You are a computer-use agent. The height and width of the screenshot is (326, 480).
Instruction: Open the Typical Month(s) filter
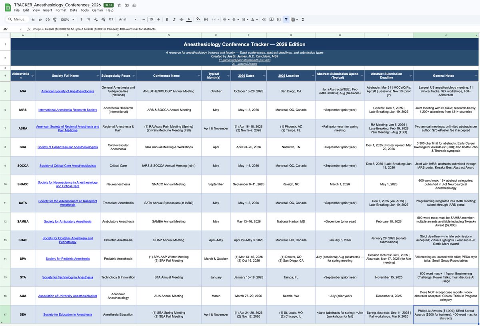pyautogui.click(x=227, y=76)
